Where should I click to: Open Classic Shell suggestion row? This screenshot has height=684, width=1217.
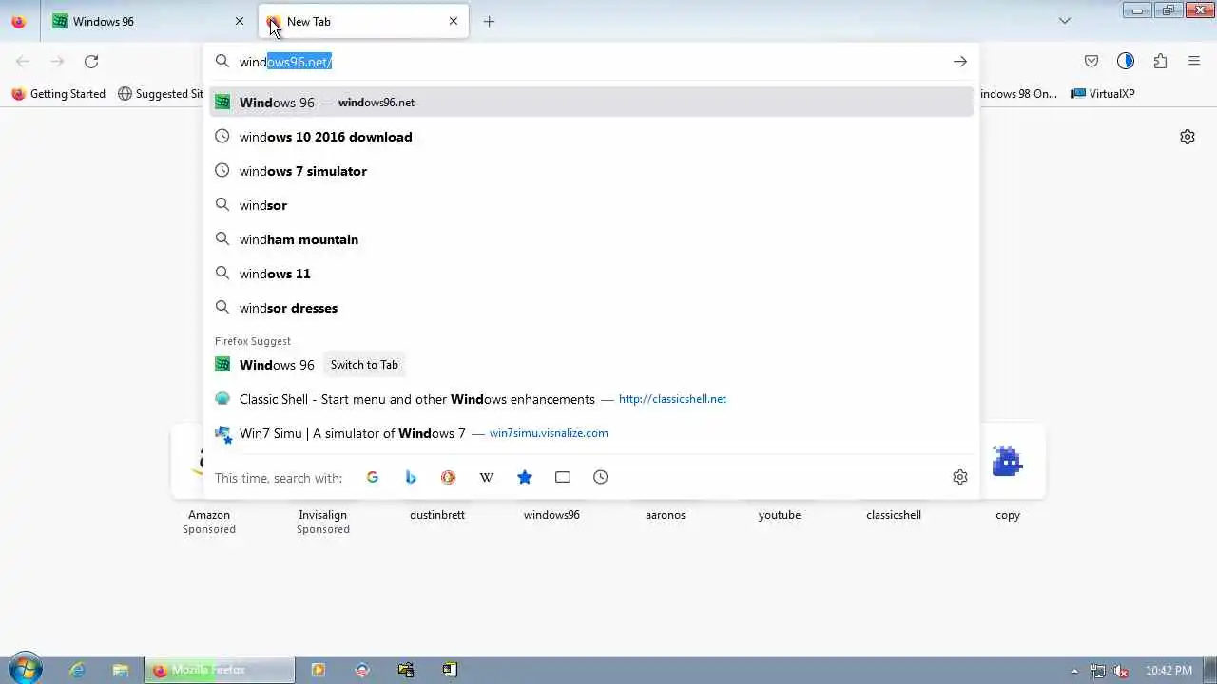(591, 399)
